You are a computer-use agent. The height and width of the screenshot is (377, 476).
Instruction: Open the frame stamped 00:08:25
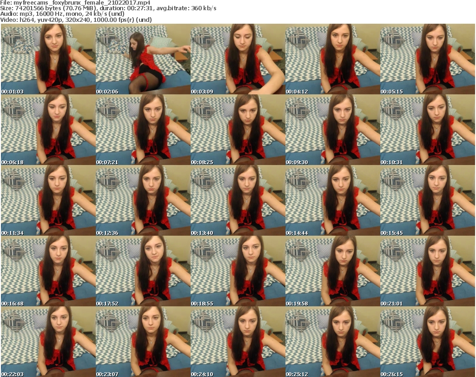(x=238, y=130)
